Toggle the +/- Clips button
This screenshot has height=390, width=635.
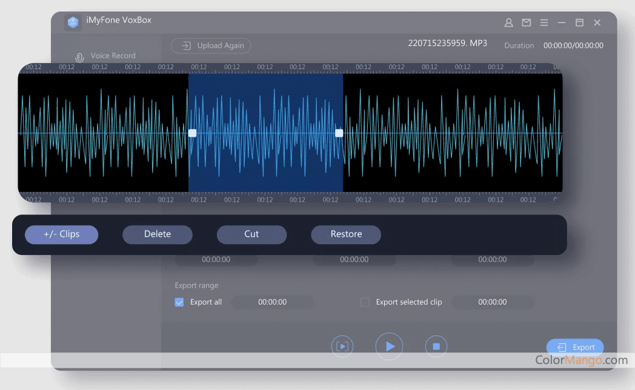61,234
